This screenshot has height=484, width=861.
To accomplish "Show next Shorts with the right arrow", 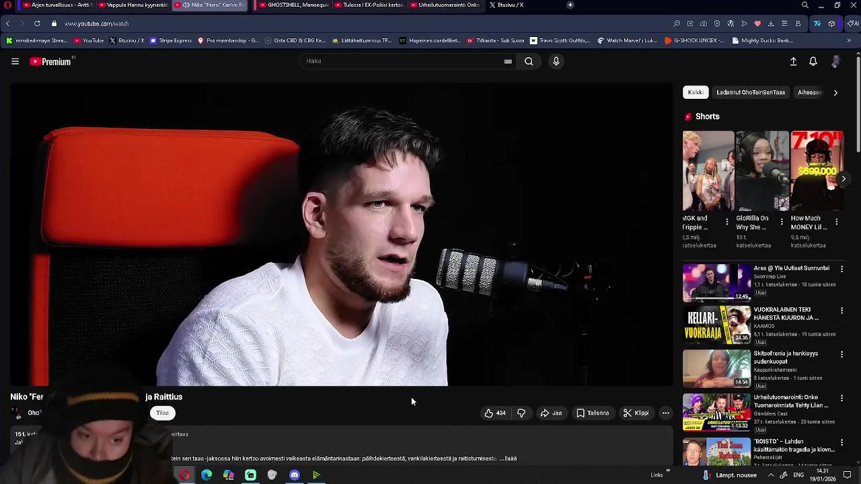I will point(843,179).
